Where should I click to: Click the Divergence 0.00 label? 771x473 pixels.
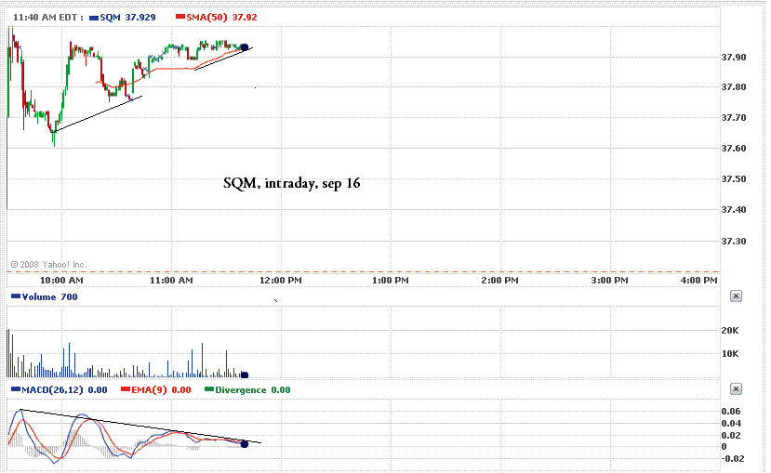point(252,390)
